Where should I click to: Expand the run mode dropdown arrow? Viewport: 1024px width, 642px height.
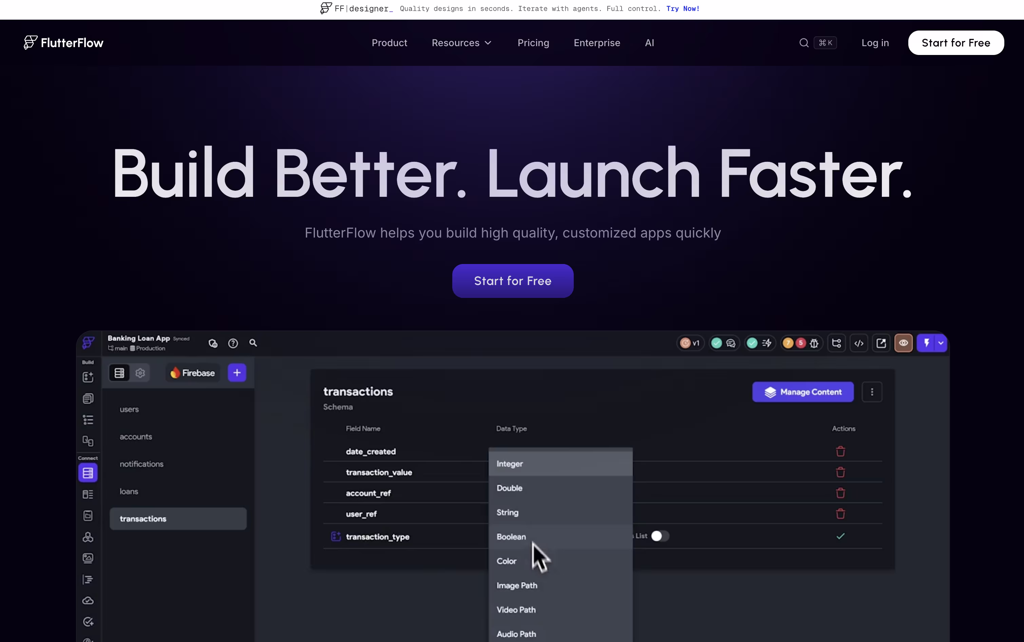click(941, 343)
